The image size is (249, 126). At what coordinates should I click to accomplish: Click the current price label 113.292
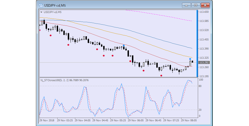pyautogui.click(x=204, y=62)
